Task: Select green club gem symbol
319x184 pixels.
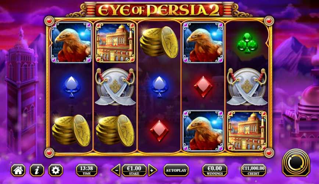Action: (x=247, y=43)
